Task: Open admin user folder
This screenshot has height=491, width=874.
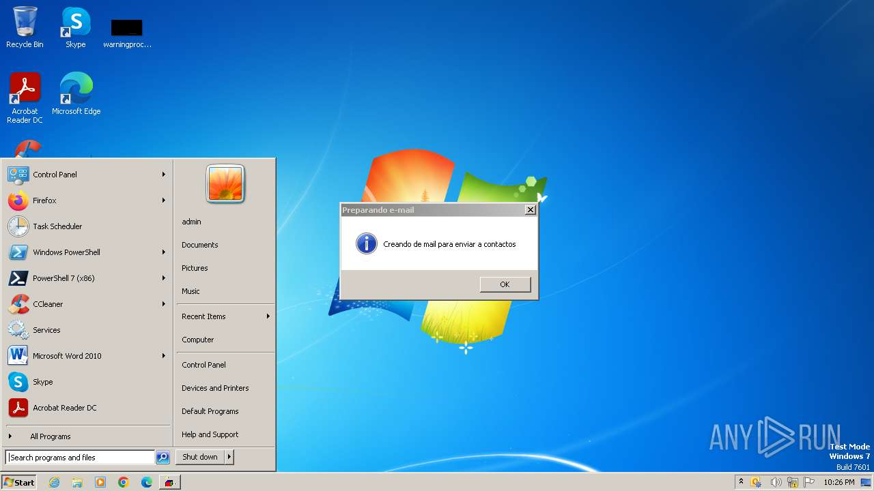Action: (191, 222)
